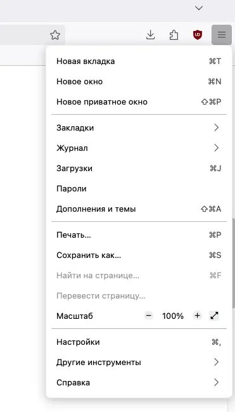235x412 pixels.
Task: Click the page vertical scrollbar thumb
Action: (234, 263)
